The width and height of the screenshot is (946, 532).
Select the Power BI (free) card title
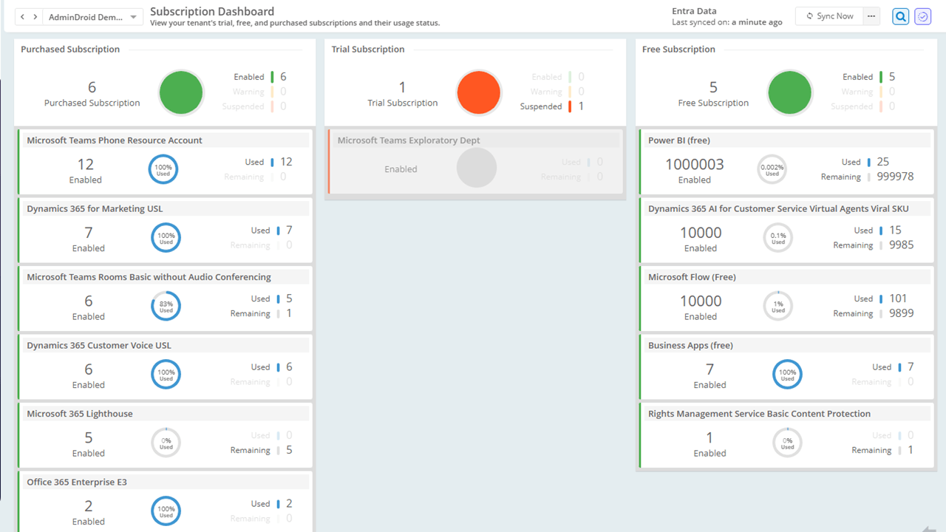pyautogui.click(x=679, y=140)
